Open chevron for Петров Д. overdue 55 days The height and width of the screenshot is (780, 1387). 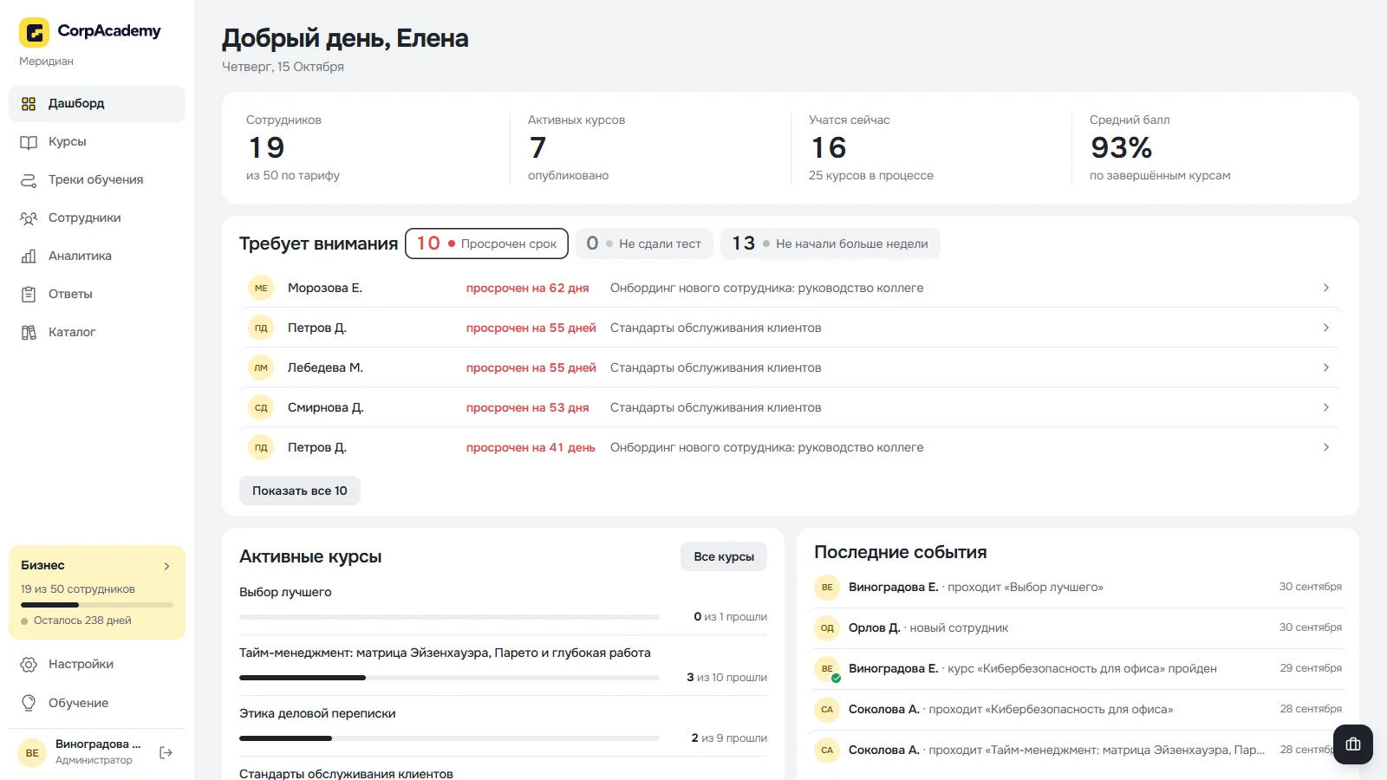[1326, 328]
